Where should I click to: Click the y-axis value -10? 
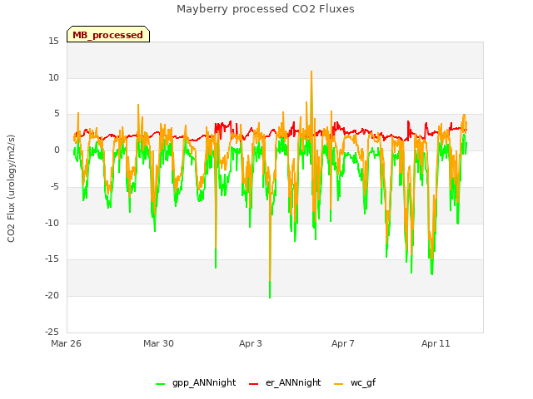coord(52,223)
